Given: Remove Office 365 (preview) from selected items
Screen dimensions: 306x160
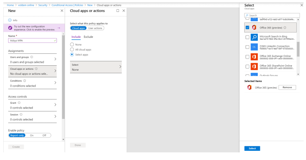Looking at the screenshot, I should 287,87.
